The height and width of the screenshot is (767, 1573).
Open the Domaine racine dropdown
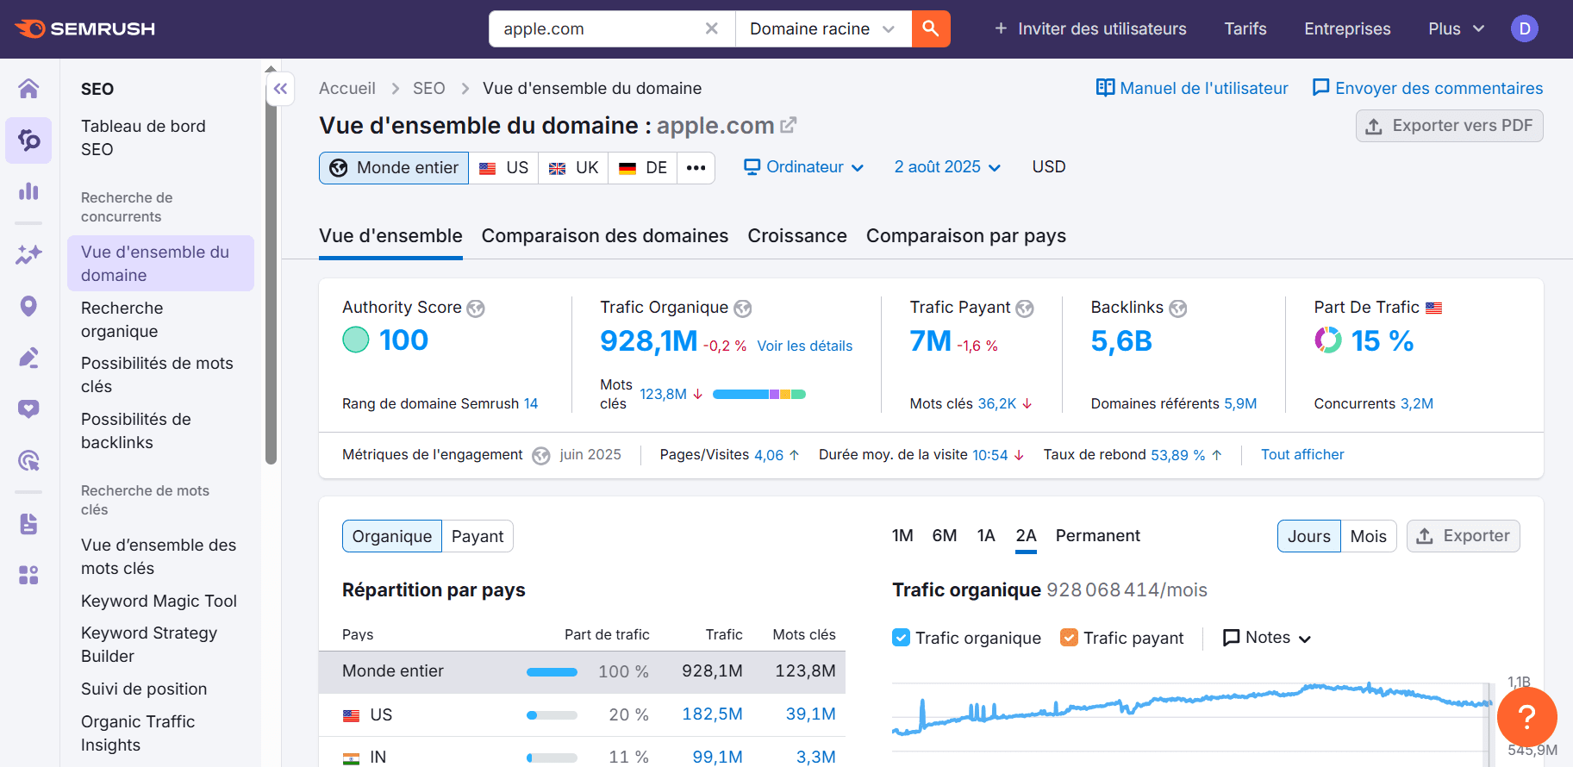(x=823, y=28)
